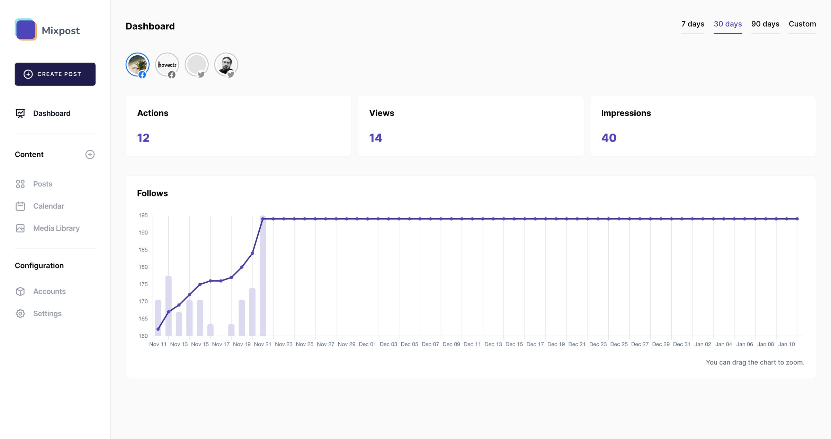Select the grayed-out Twitter account avatar

(x=197, y=64)
